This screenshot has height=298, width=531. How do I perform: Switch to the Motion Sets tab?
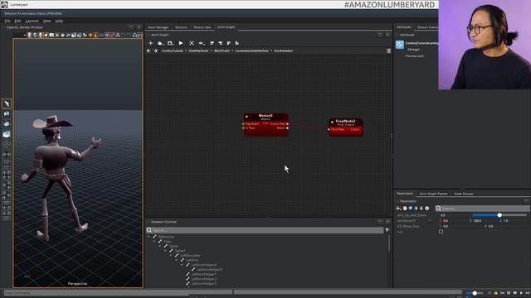(x=202, y=27)
